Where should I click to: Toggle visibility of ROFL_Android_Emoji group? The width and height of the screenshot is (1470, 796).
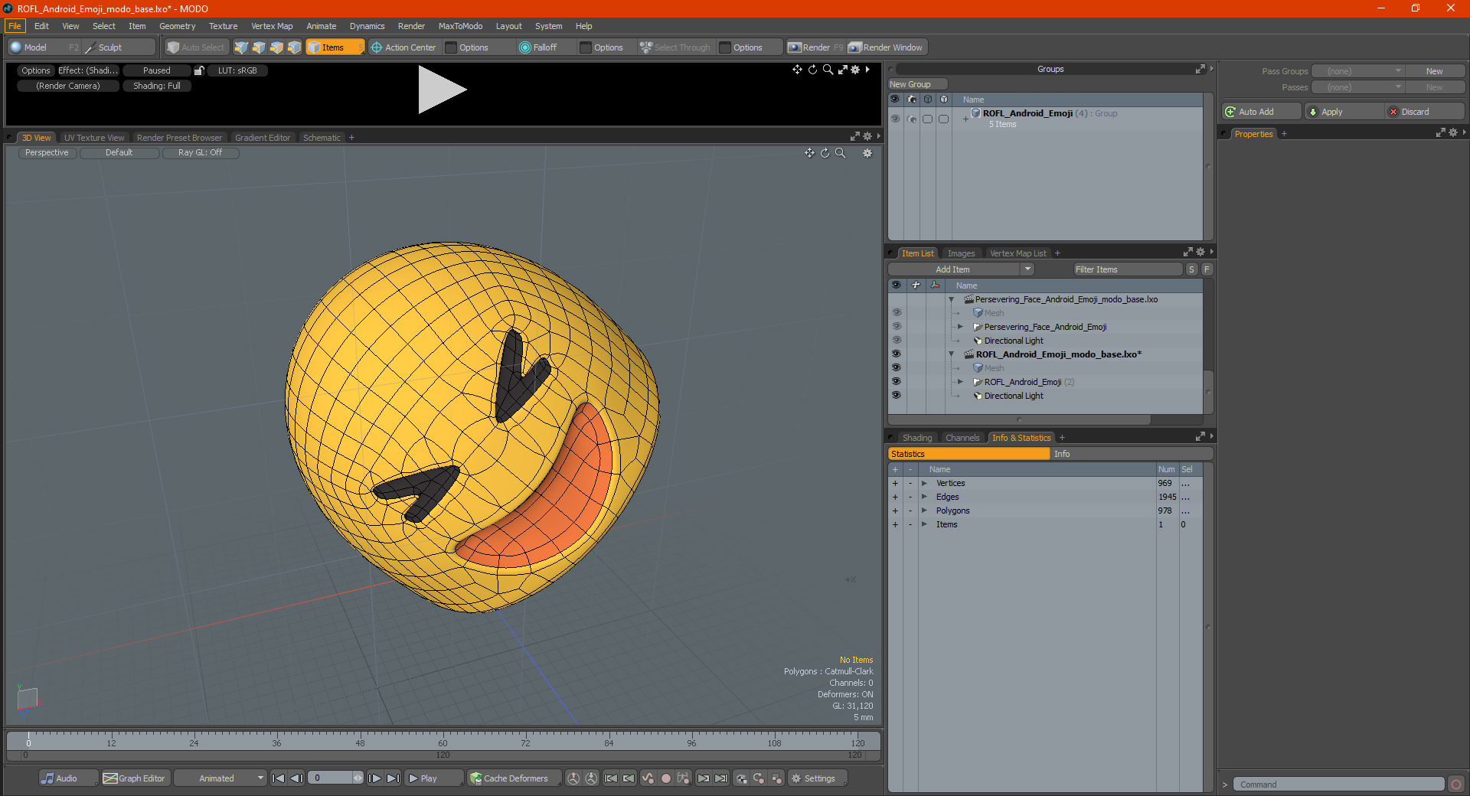pyautogui.click(x=895, y=119)
